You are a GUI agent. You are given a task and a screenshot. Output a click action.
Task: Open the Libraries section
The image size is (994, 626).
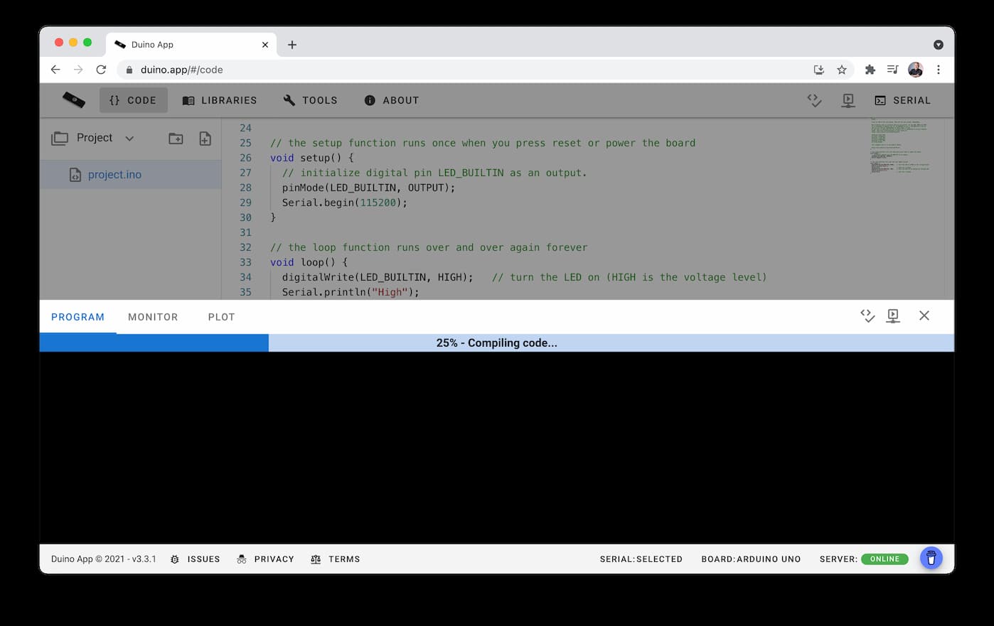click(220, 100)
